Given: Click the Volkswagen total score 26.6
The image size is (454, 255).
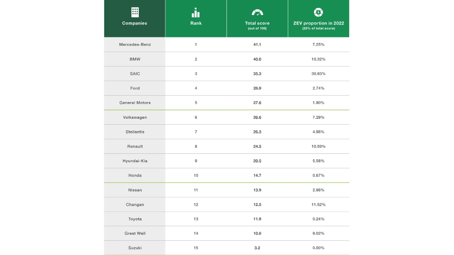Looking at the screenshot, I should click(x=257, y=117).
